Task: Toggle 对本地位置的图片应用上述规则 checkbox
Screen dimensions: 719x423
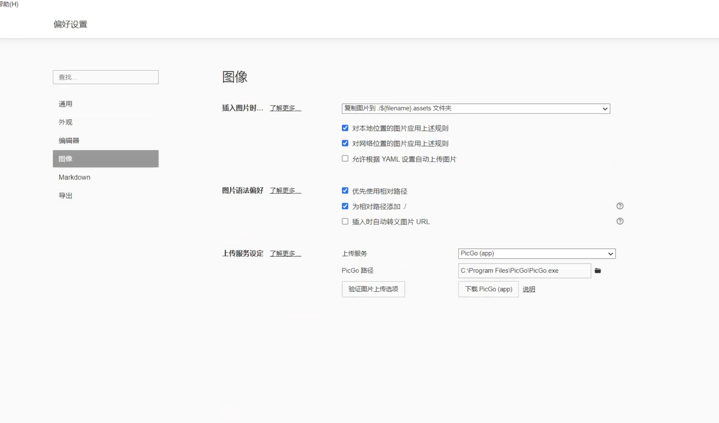Action: click(x=345, y=128)
